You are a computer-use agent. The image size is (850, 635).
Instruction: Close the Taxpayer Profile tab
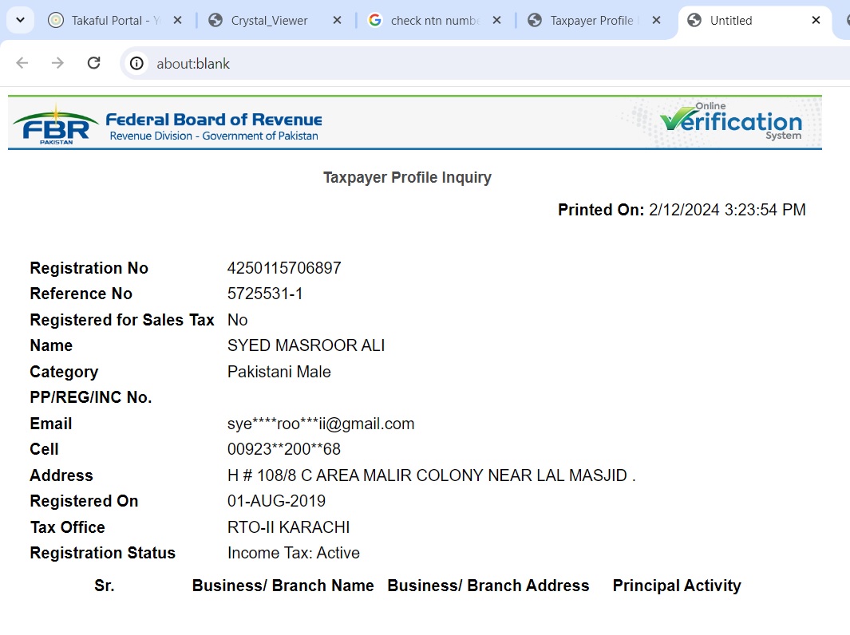click(656, 21)
